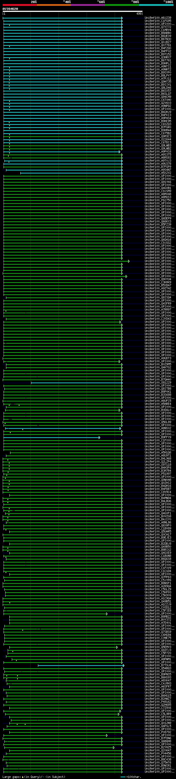Select text UniRef100_Q2V603

pyautogui.click(x=158, y=103)
